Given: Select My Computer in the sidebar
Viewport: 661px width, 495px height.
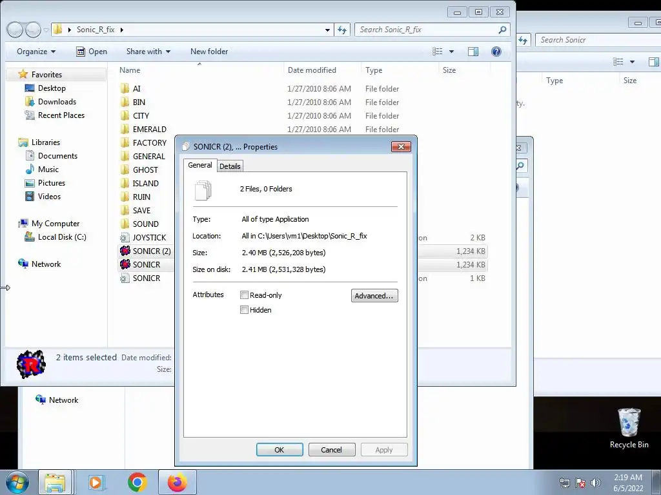Looking at the screenshot, I should click(56, 224).
